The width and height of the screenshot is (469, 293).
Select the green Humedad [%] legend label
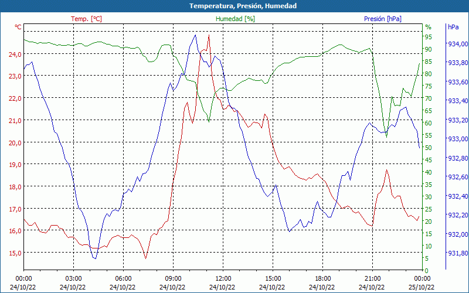235,19
